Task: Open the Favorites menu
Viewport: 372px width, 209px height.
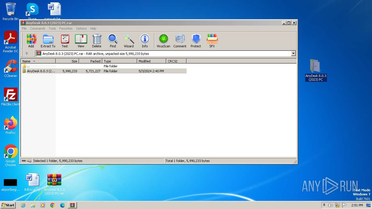Action: pos(66,28)
